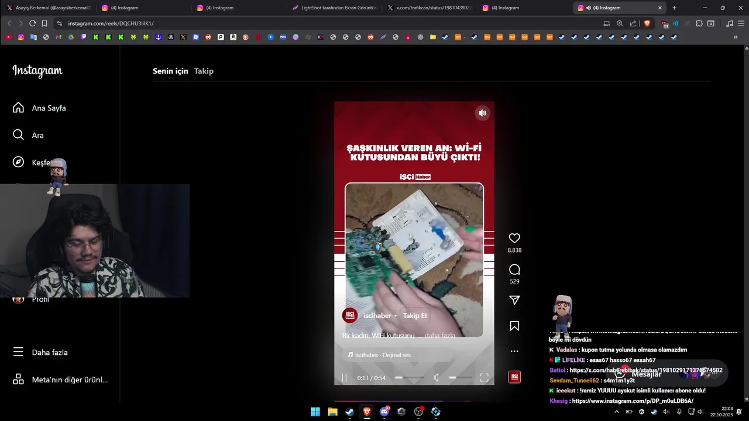The height and width of the screenshot is (421, 749).
Task: Click the Instagram logo in the sidebar
Action: pyautogui.click(x=37, y=71)
